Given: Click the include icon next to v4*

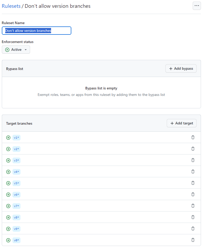Looking at the screenshot, I should 8,172.
